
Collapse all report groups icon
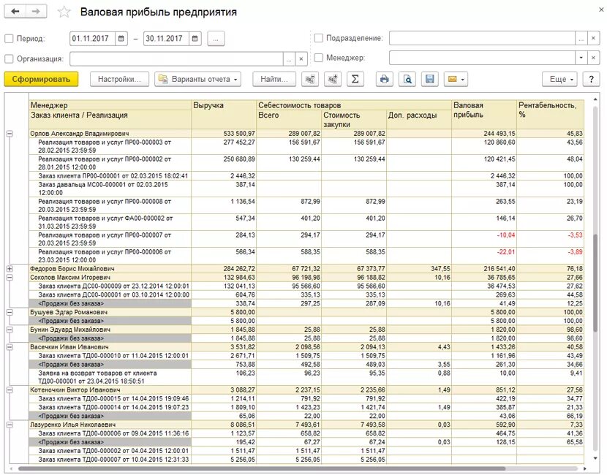309,79
